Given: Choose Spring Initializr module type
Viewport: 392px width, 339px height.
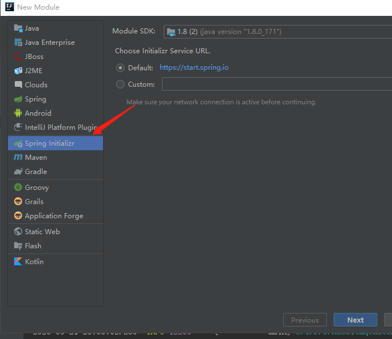Looking at the screenshot, I should click(56, 143).
